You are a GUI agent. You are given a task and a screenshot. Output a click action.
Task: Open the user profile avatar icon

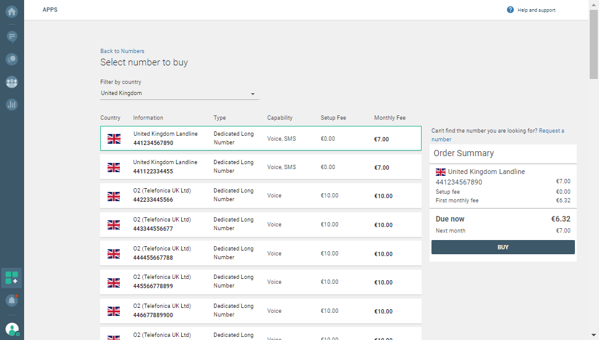click(12, 330)
